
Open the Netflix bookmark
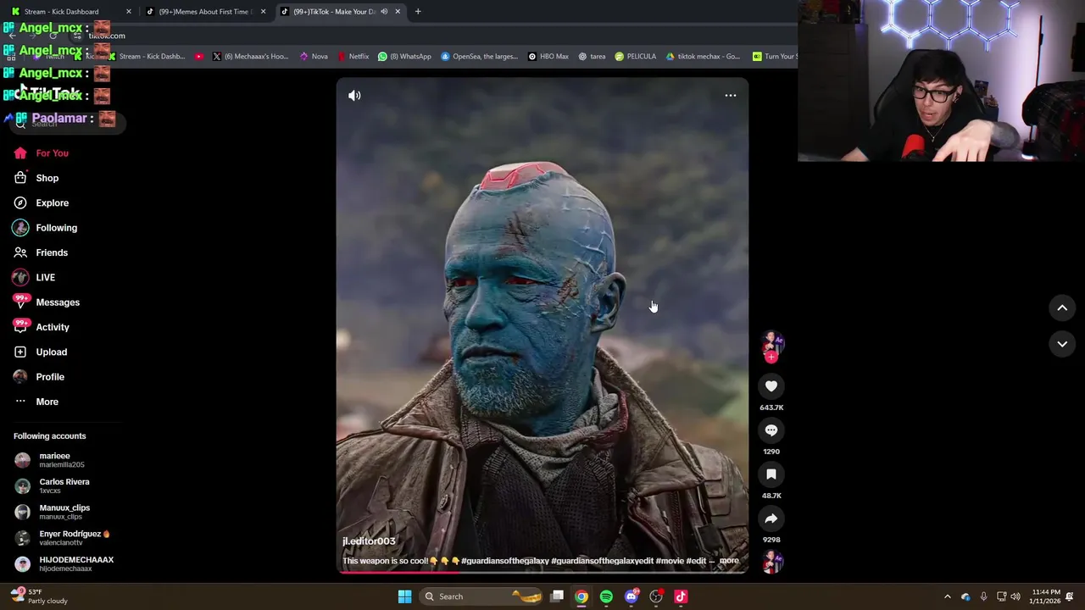(x=353, y=57)
